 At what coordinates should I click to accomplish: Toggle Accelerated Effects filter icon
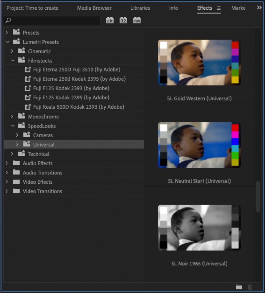[110, 20]
